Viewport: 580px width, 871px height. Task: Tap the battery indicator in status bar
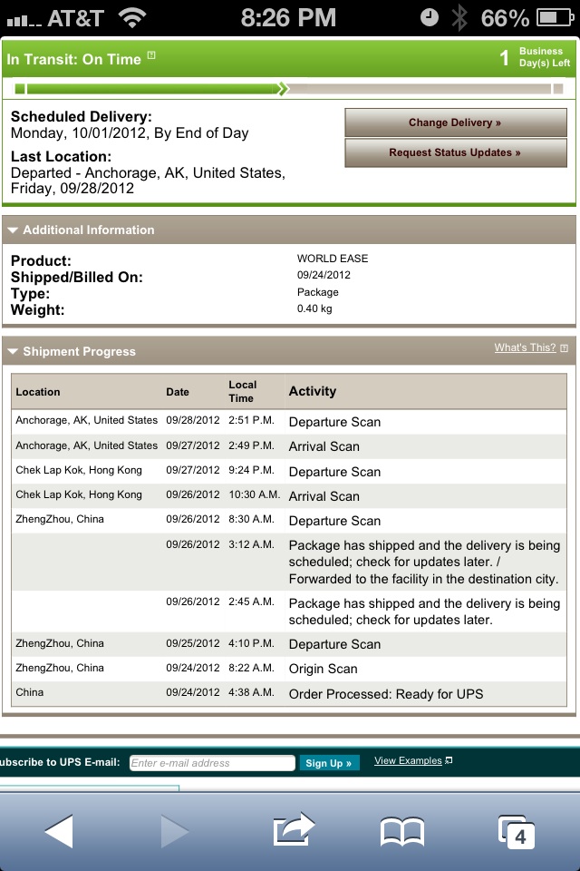pyautogui.click(x=555, y=18)
